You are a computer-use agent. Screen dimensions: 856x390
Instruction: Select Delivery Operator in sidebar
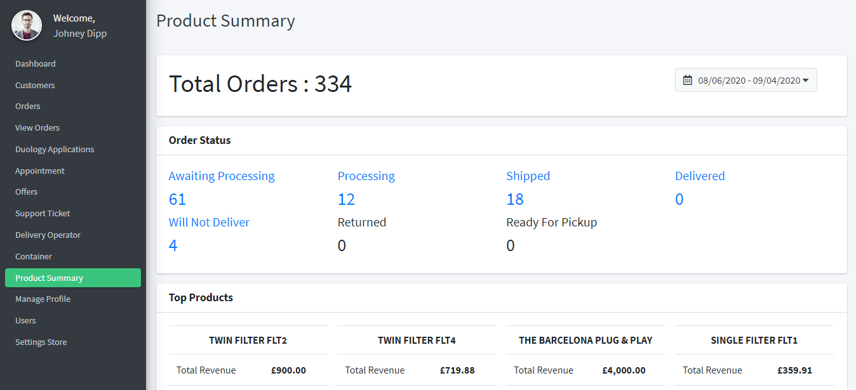[48, 235]
